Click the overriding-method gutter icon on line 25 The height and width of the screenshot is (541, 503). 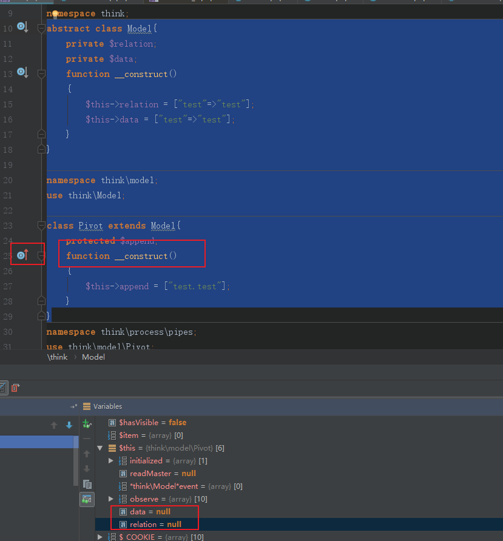coord(23,255)
